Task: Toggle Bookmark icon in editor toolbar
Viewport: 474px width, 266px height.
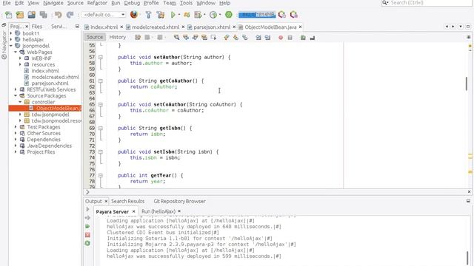Action: 245,38
